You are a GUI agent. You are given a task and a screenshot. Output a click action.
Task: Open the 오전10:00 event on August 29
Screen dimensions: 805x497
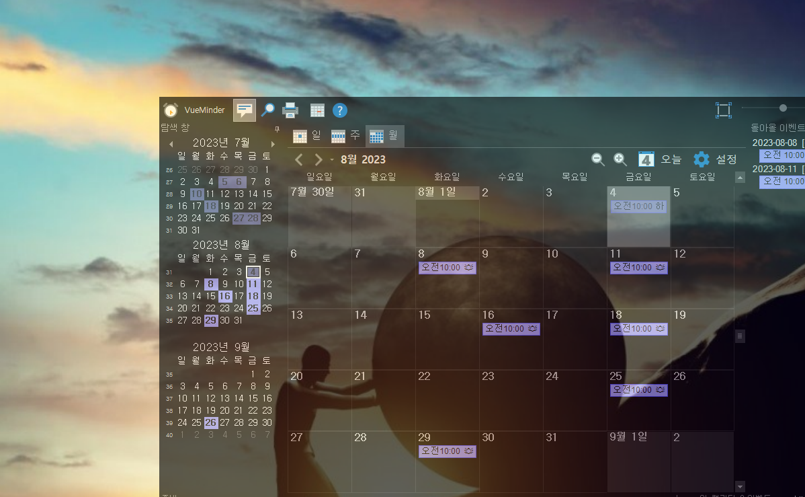(447, 451)
